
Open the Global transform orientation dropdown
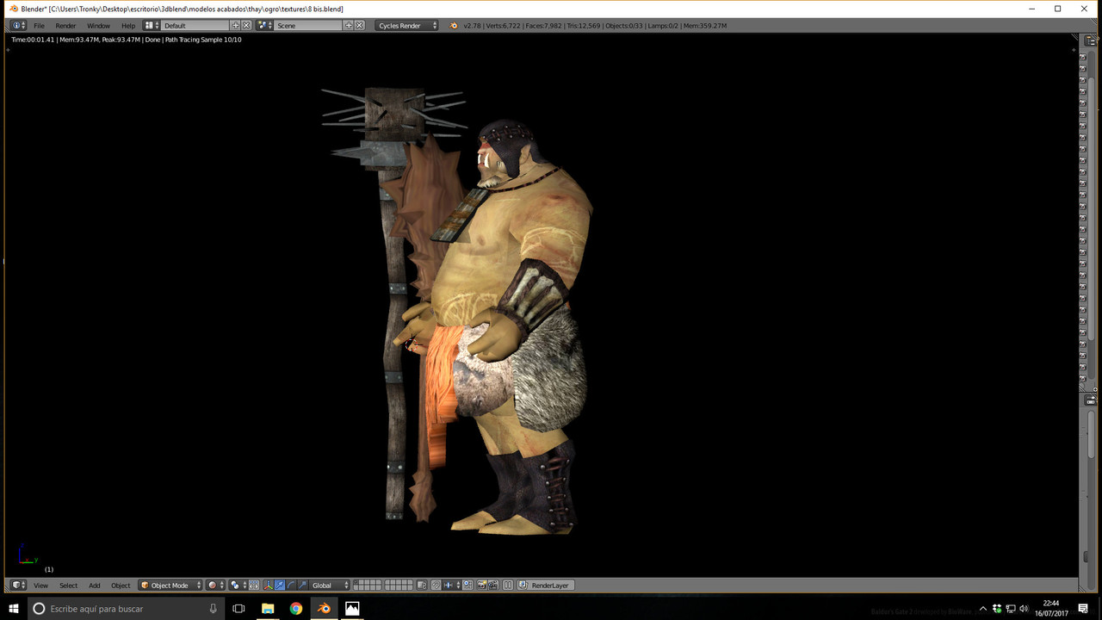click(330, 586)
